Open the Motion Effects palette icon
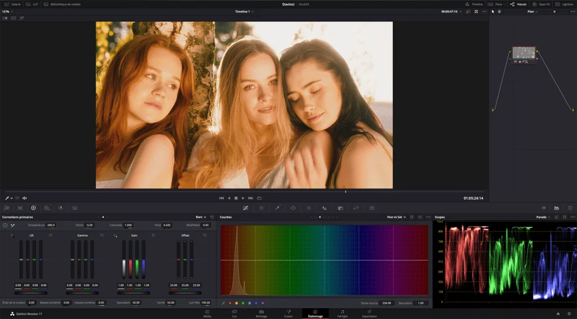The height and width of the screenshot is (319, 577). coord(75,208)
